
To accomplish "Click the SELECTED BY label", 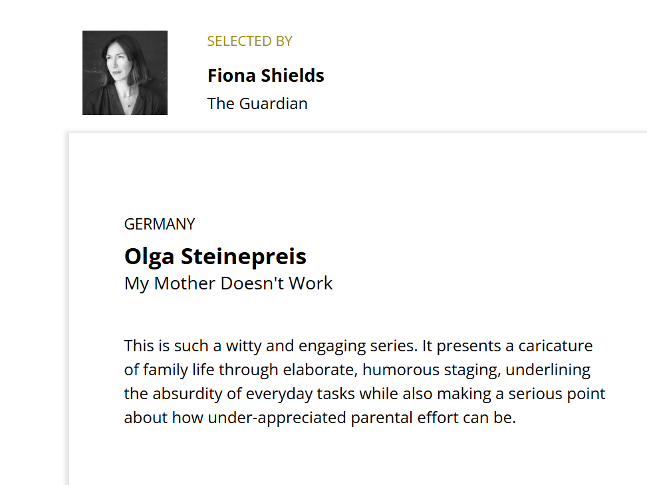I will click(x=249, y=41).
